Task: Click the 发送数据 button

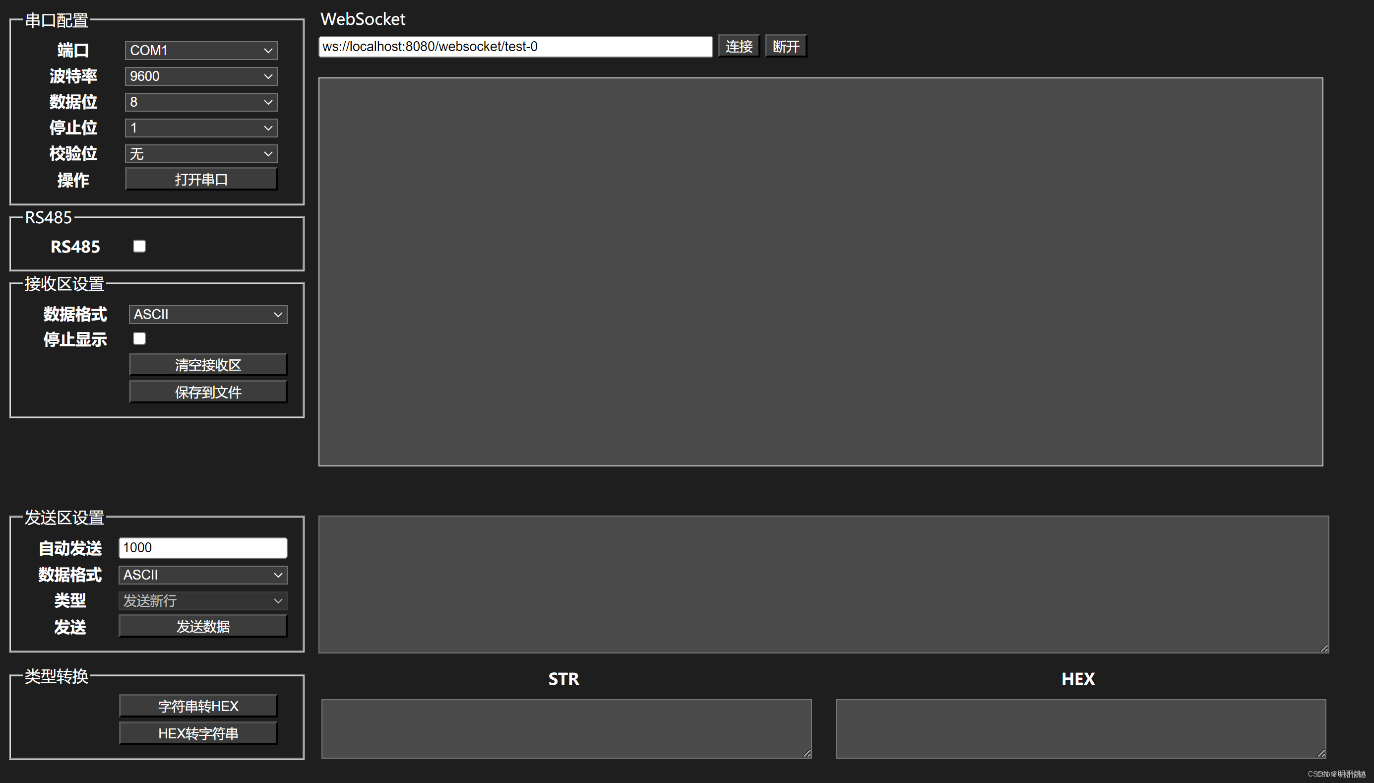Action: pyautogui.click(x=203, y=627)
